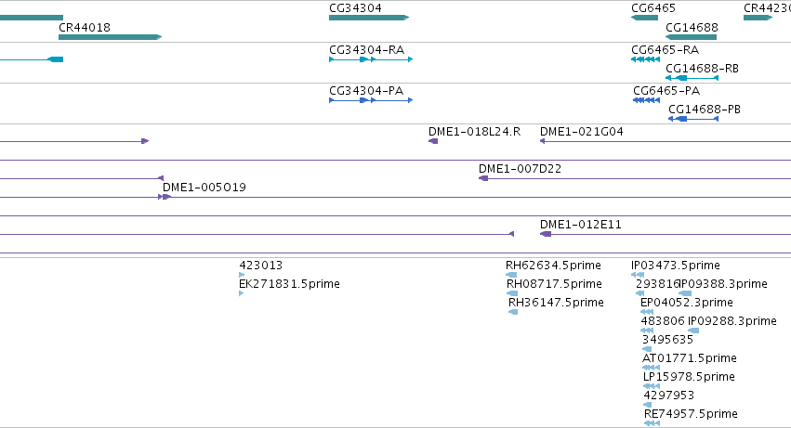Select the DME1-007D22 clone arrowhead
This screenshot has width=791, height=428.
482,178
